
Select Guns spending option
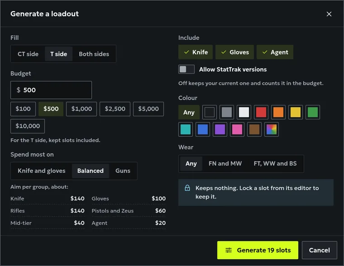click(x=123, y=171)
